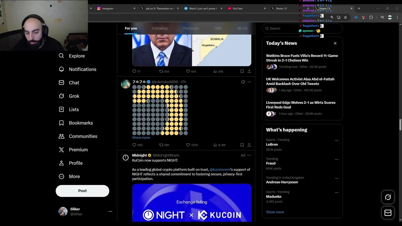402x226 pixels.
Task: Open options for Andreas Harrysson trend
Action: click(337, 178)
